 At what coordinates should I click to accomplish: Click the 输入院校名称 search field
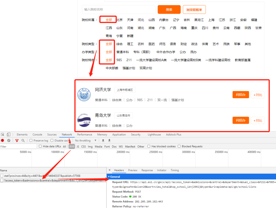119,9
